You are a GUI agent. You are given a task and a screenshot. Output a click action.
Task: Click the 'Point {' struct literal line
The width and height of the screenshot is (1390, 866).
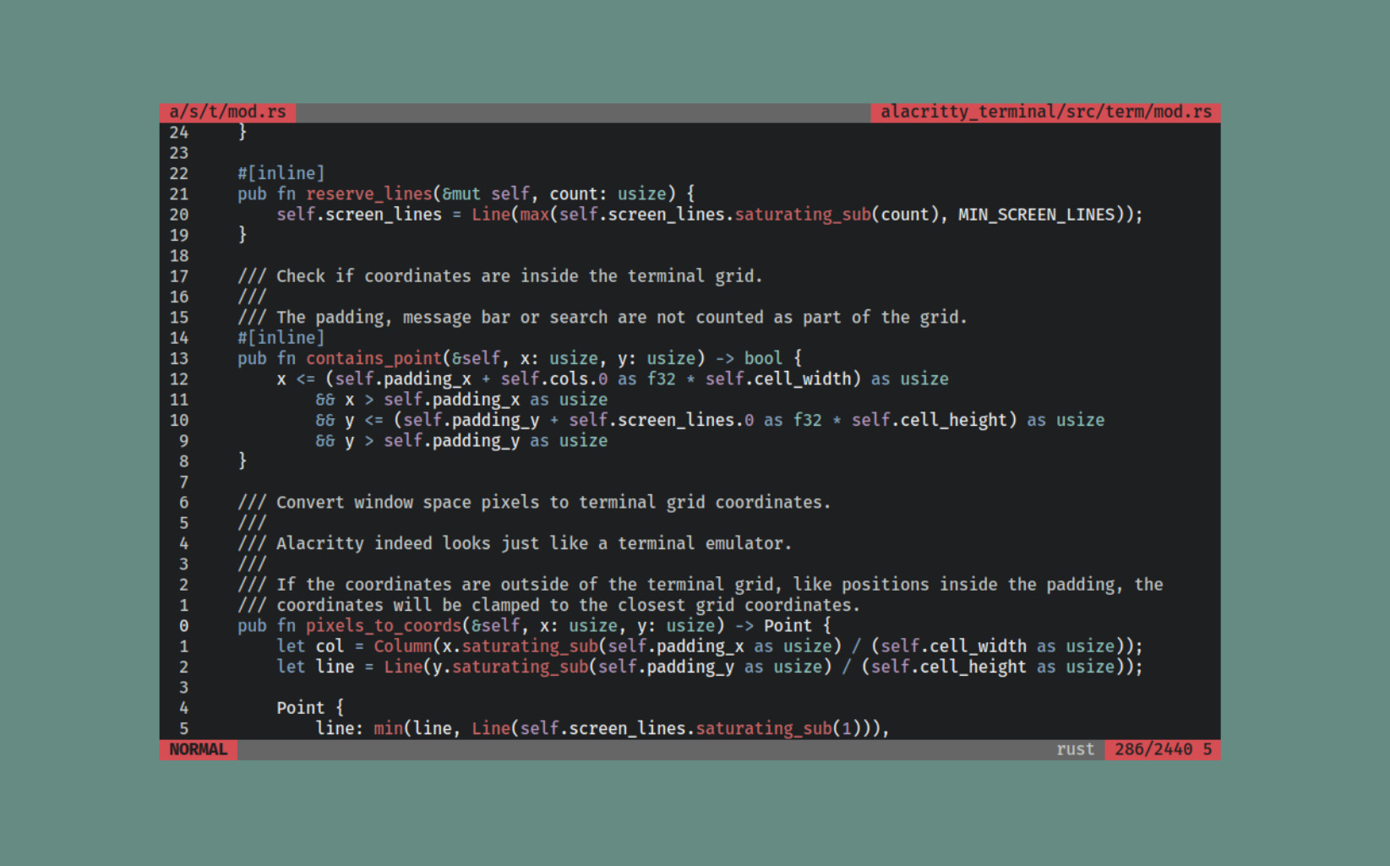click(x=310, y=708)
